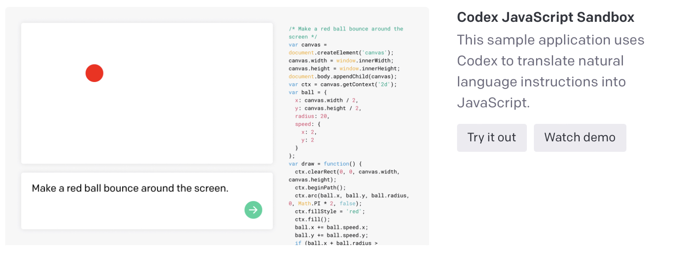674x260 pixels.
Task: Click code line "var ctx = canvas.getContext('2d');"
Action: coord(343,84)
